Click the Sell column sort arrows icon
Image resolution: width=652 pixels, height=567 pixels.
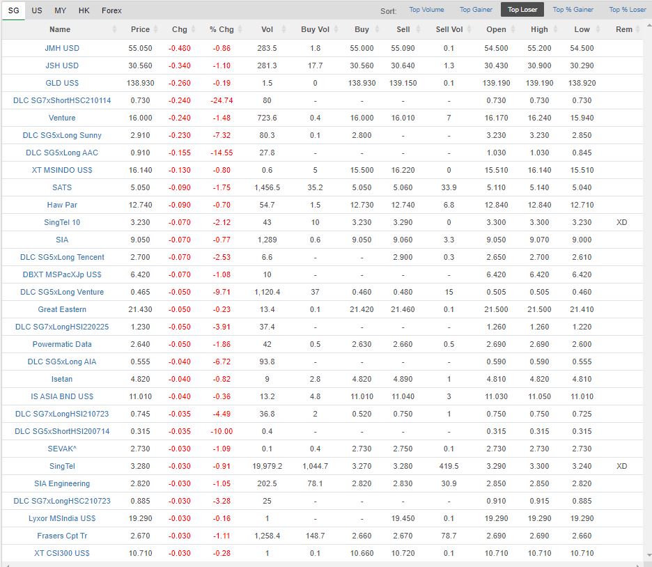click(419, 29)
